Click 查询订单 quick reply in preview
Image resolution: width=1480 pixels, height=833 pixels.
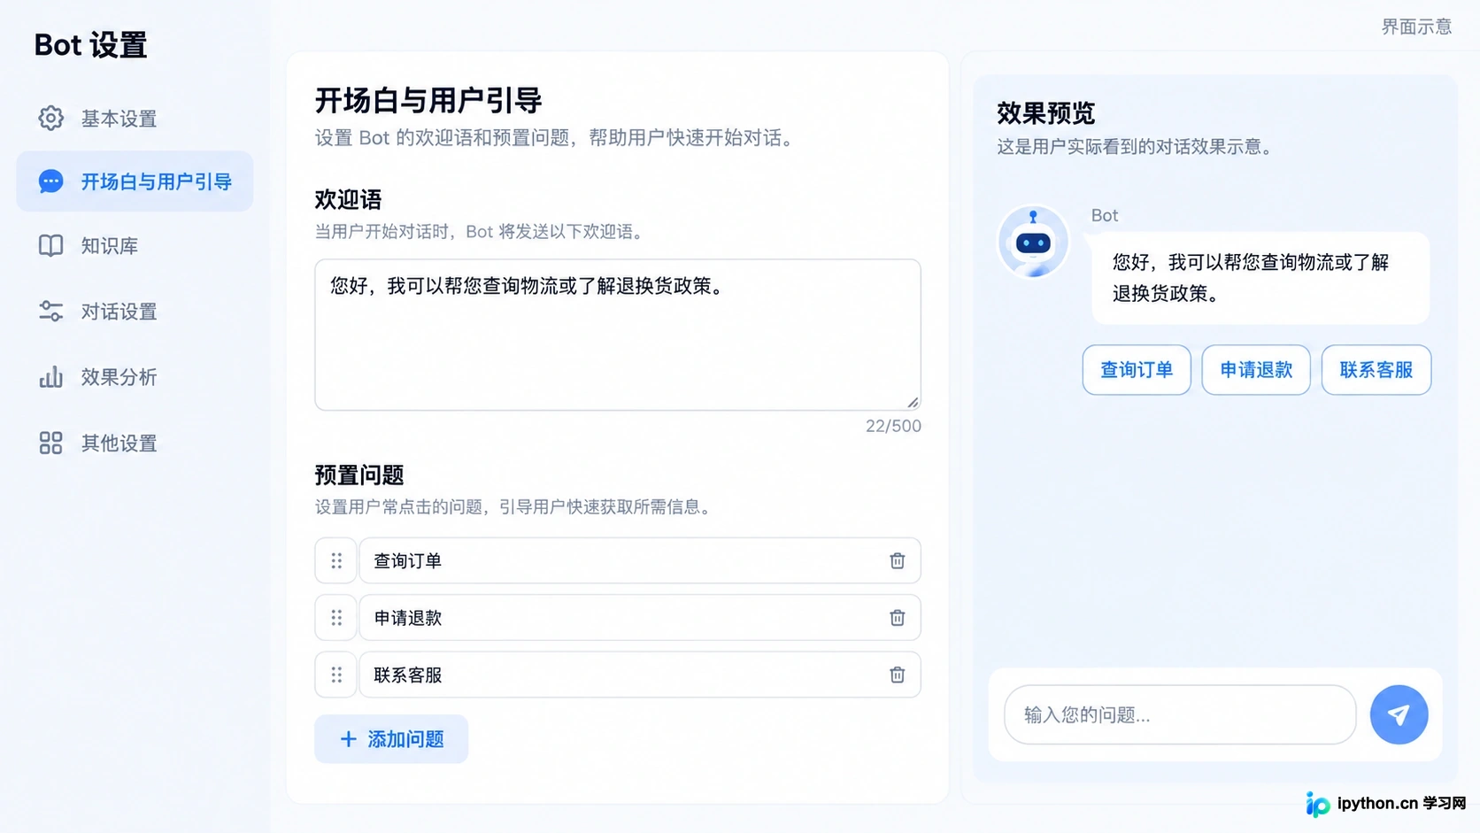[1137, 369]
